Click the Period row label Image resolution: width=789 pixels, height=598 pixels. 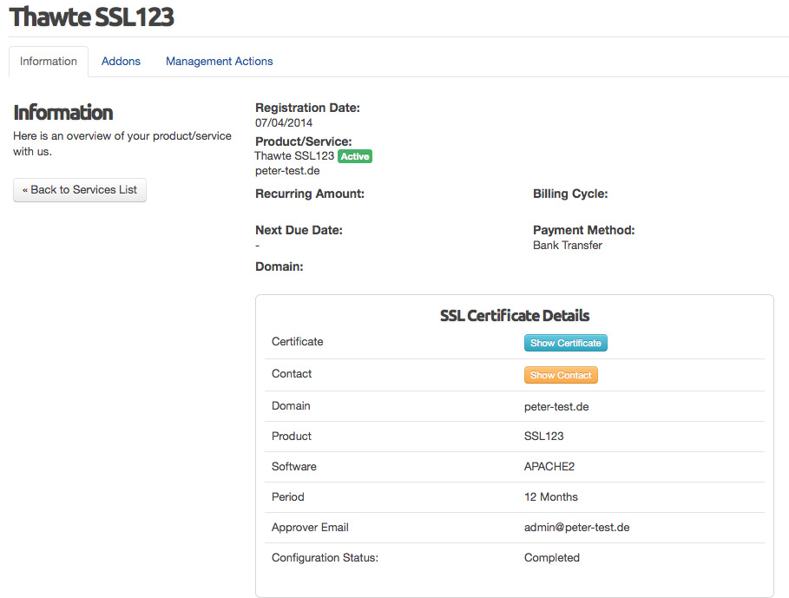pyautogui.click(x=288, y=497)
